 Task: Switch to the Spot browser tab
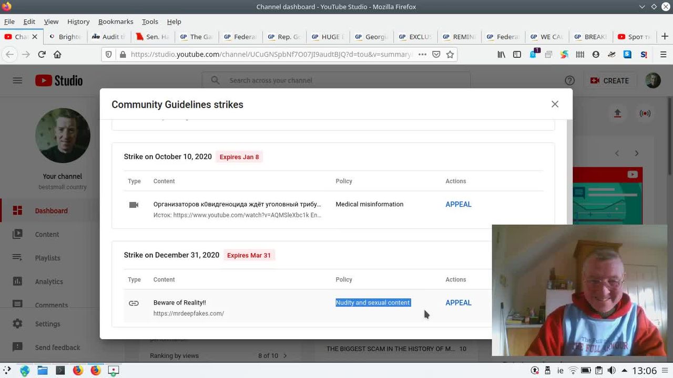click(634, 37)
